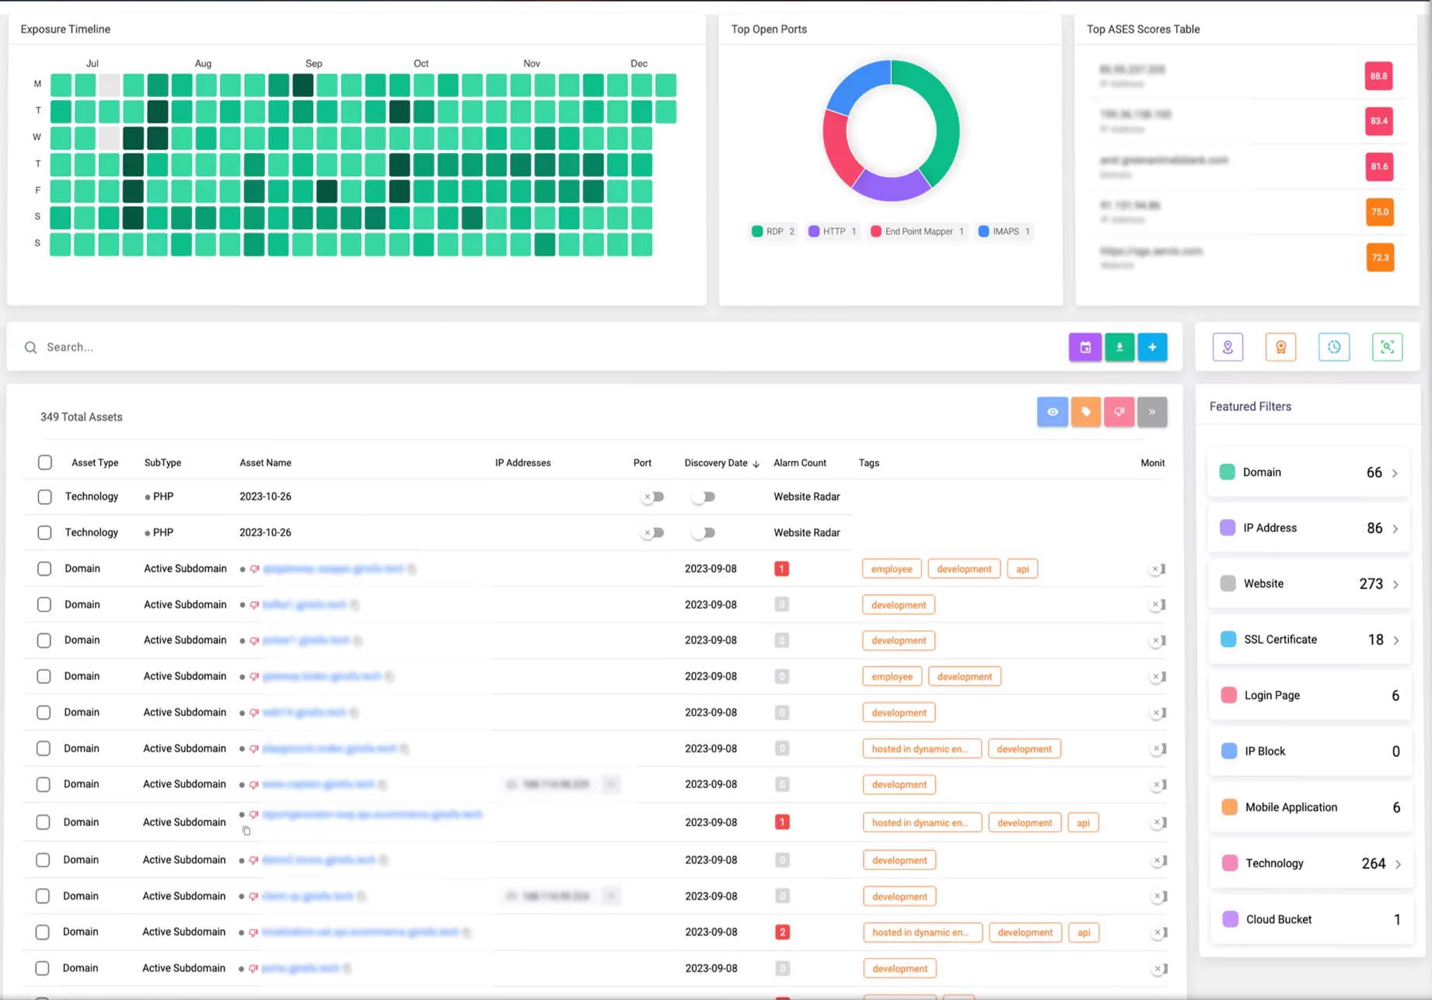Click the red alarm count badge showing 2

783,932
